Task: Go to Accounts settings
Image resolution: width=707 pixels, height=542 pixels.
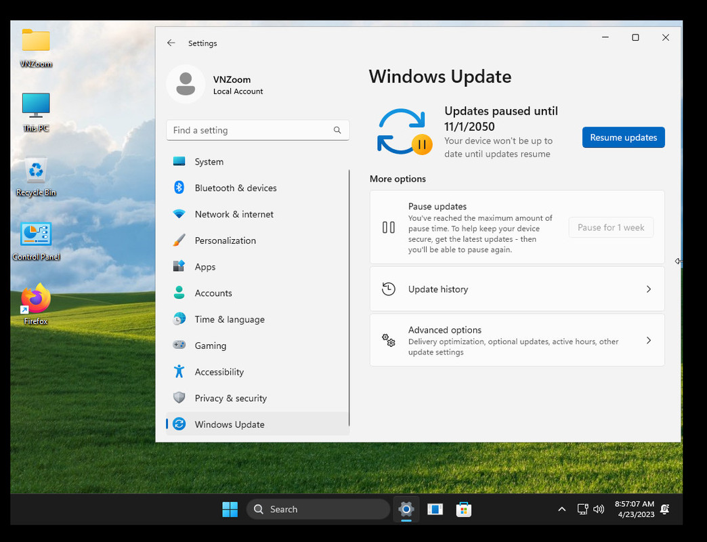Action: [x=257, y=292]
